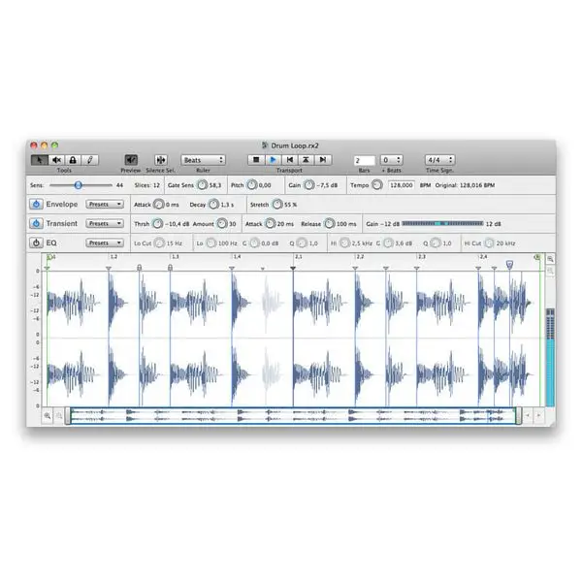582x582 pixels.
Task: Click the Sens sensitivity slider
Action: pos(79,184)
